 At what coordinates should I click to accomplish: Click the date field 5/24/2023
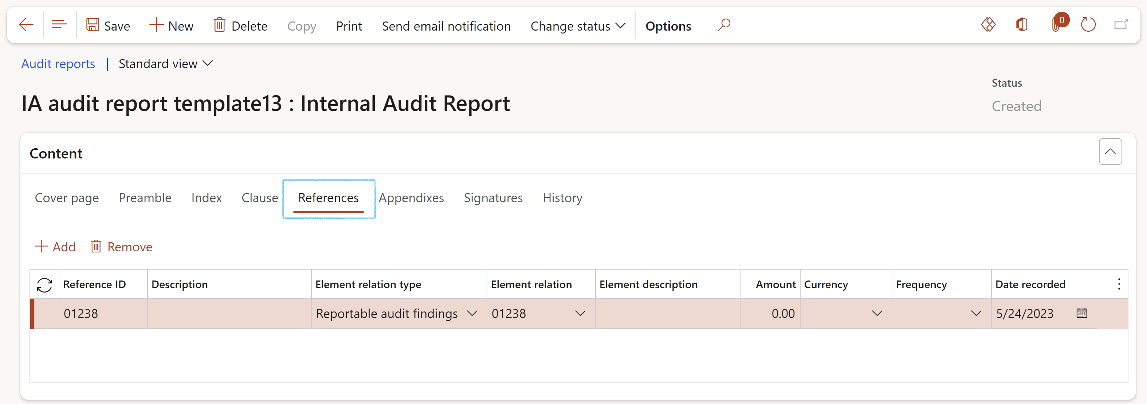click(1025, 314)
